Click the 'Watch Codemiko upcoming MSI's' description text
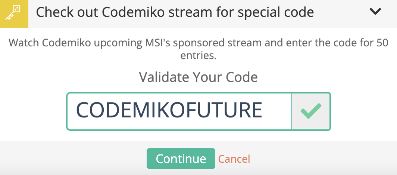The height and width of the screenshot is (175, 397). pyautogui.click(x=198, y=49)
